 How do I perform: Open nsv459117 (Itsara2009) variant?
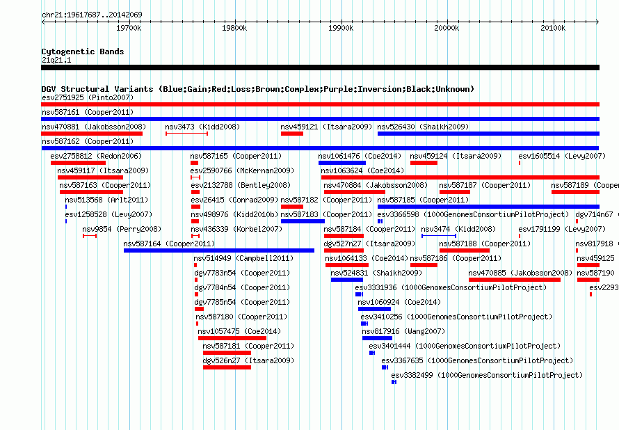point(103,170)
